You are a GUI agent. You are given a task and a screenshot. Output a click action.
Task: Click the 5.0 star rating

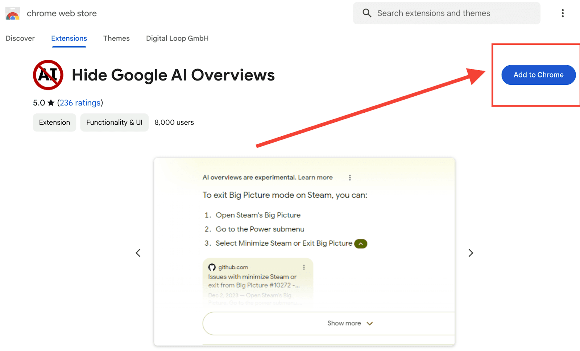(43, 103)
